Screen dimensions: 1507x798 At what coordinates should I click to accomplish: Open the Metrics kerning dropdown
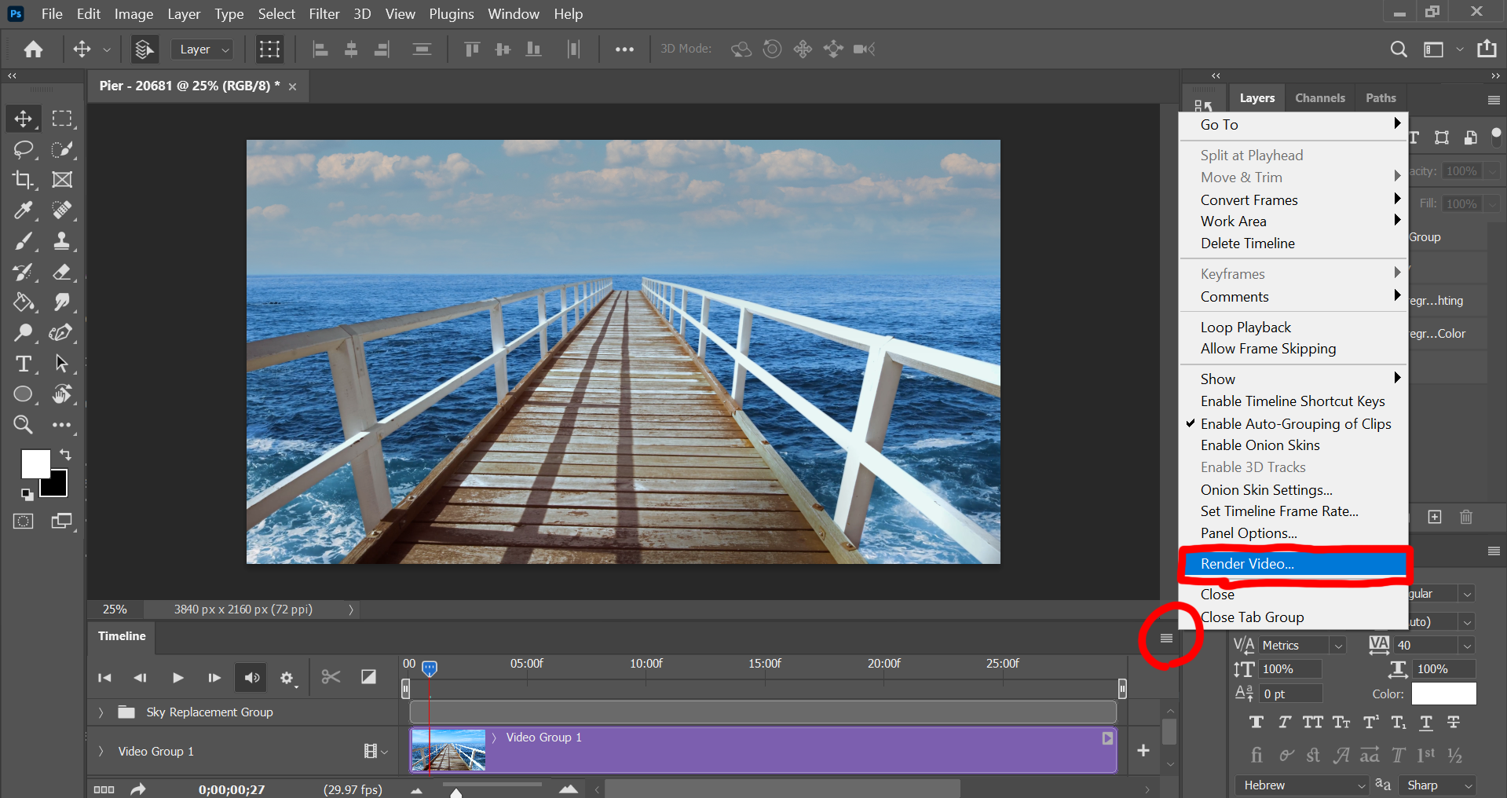coord(1301,646)
